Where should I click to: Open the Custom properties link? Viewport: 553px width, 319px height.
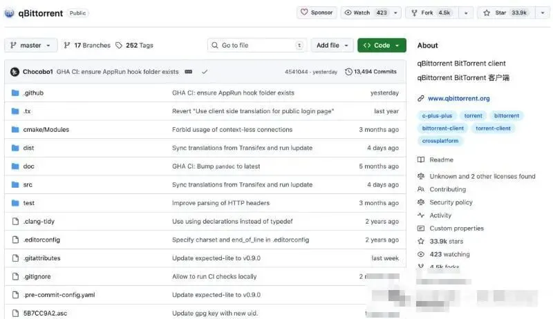pos(456,229)
